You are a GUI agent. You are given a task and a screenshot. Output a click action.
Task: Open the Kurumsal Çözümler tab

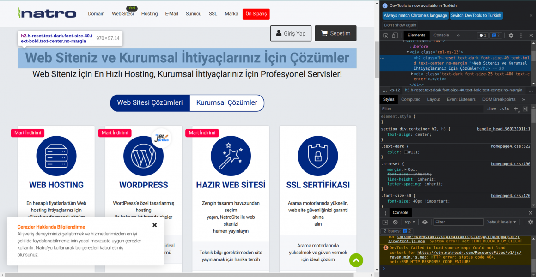click(x=226, y=103)
